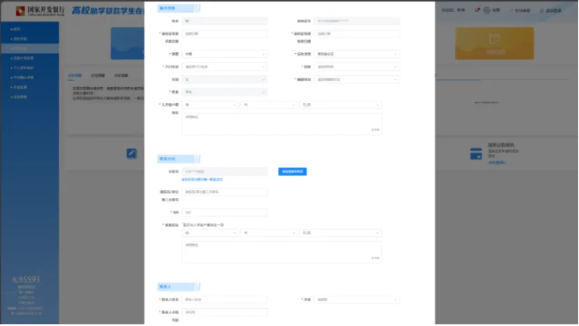Click the blue hint link under 手机号

pyautogui.click(x=202, y=179)
